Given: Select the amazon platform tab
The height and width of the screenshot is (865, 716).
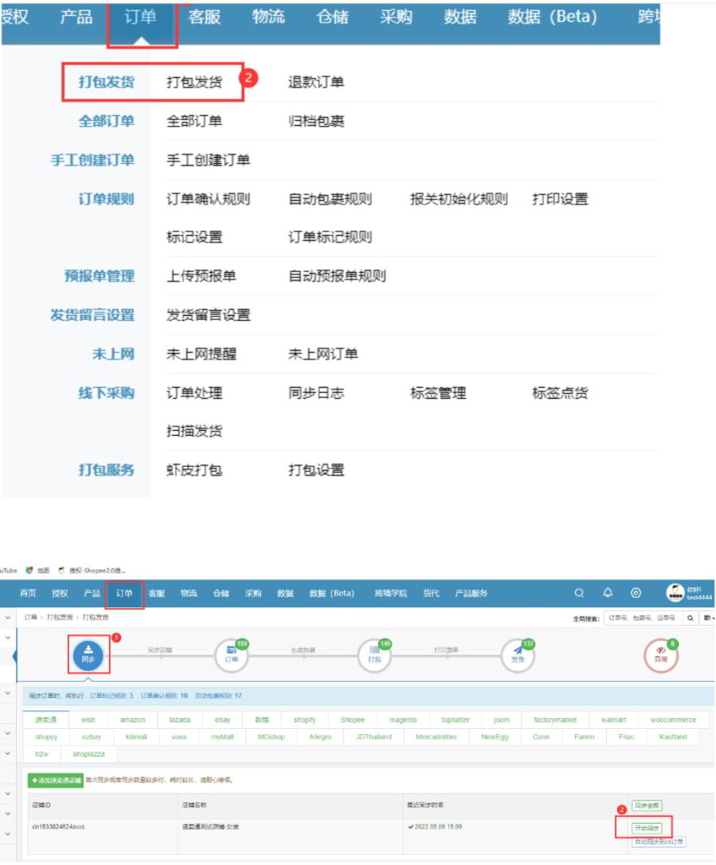Looking at the screenshot, I should [x=134, y=720].
